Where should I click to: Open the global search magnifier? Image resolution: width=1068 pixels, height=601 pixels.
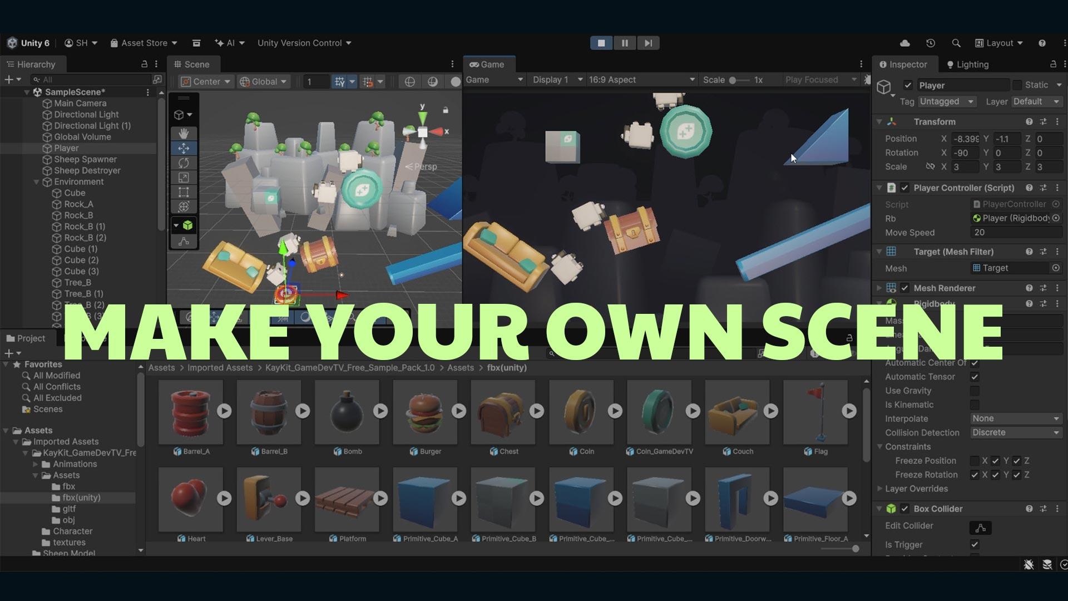tap(956, 43)
